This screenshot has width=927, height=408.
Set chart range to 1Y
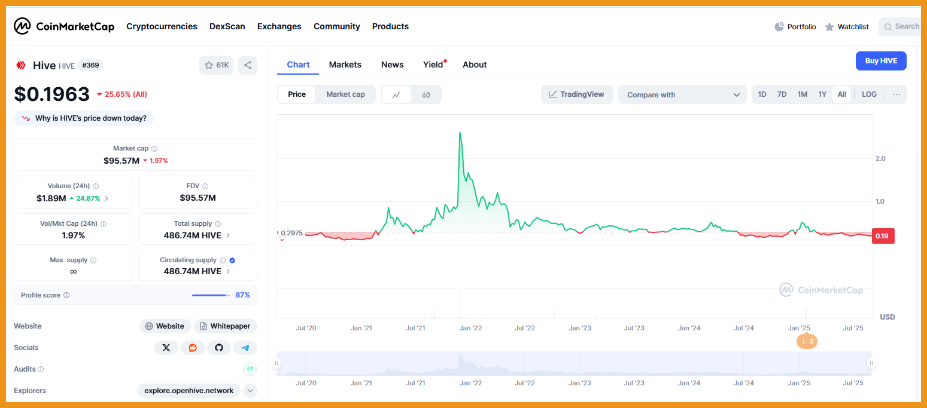click(822, 94)
